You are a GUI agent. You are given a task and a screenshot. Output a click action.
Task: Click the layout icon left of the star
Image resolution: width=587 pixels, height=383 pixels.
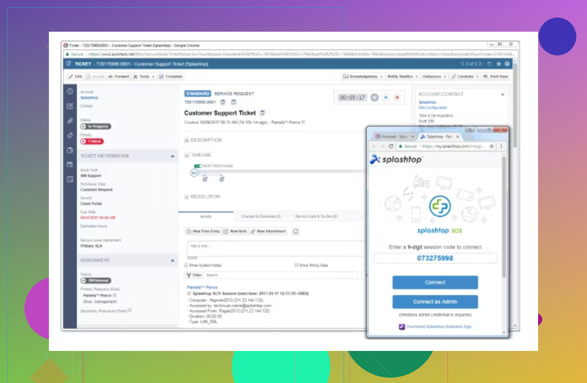point(489,64)
